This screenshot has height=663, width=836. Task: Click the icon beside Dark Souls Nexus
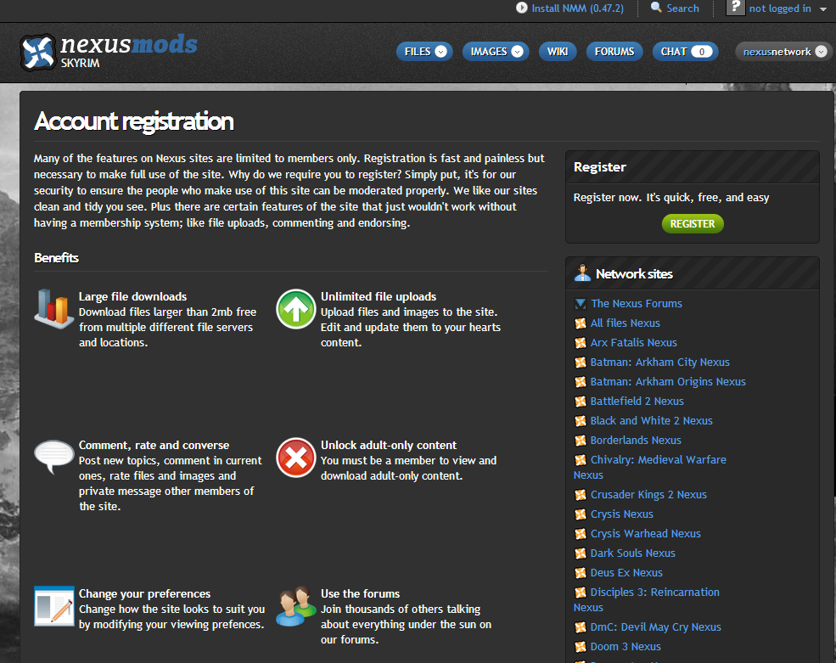[580, 553]
